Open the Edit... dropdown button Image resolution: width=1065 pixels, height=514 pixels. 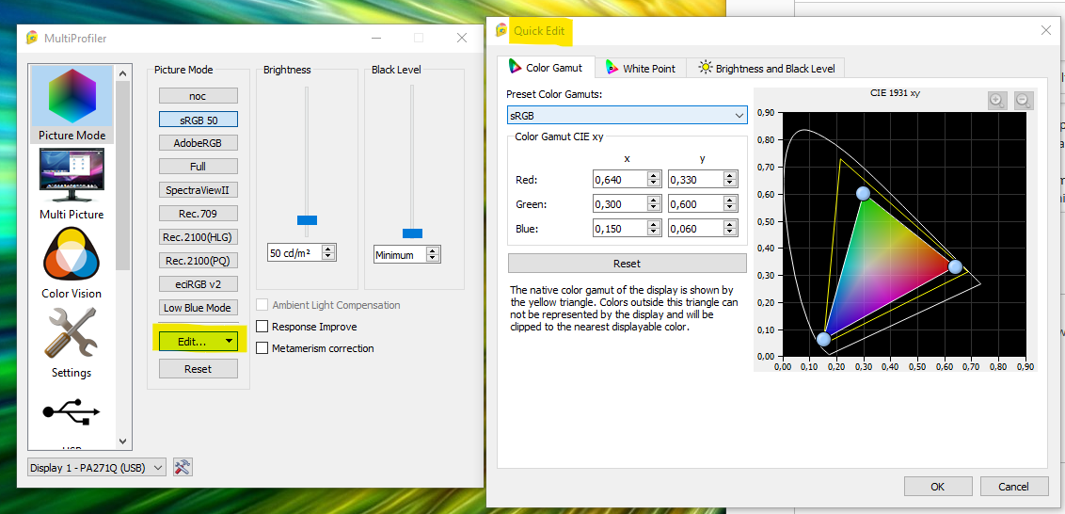tap(198, 342)
